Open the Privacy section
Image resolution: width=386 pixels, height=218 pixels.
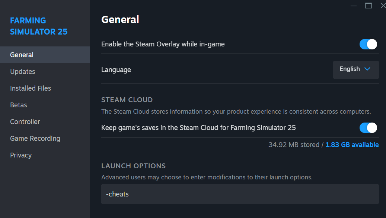(x=20, y=155)
